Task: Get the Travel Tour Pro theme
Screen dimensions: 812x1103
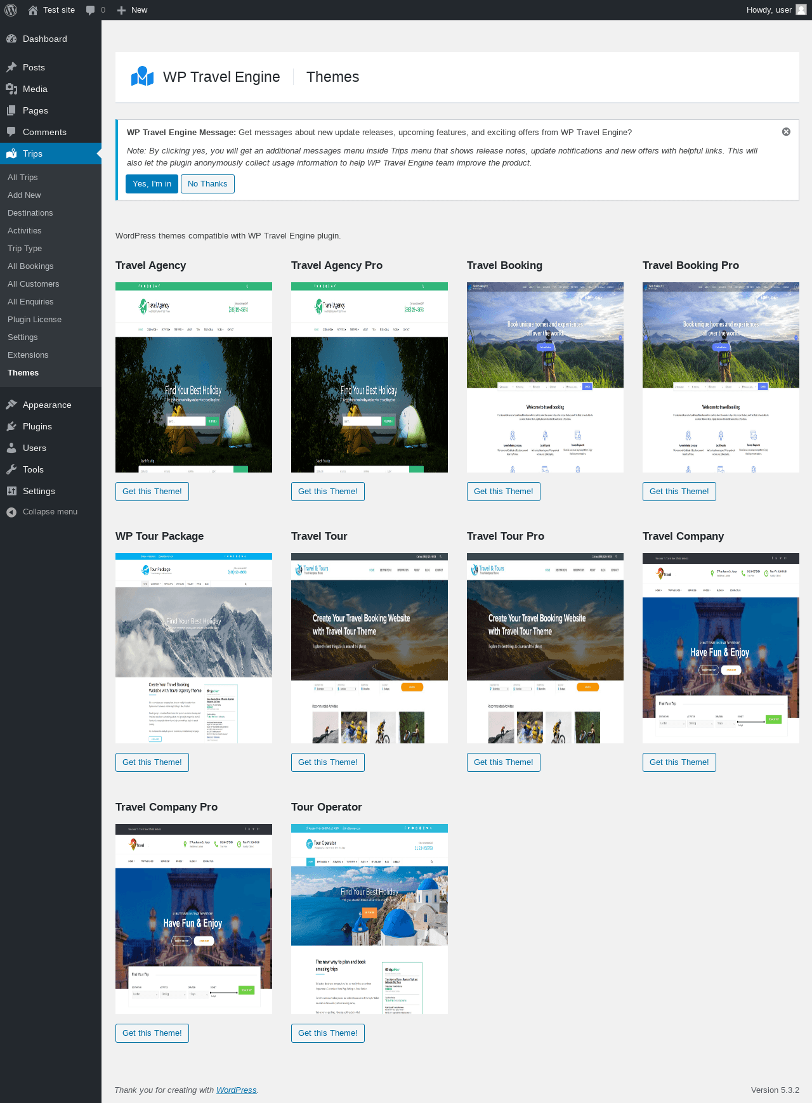Action: 504,762
